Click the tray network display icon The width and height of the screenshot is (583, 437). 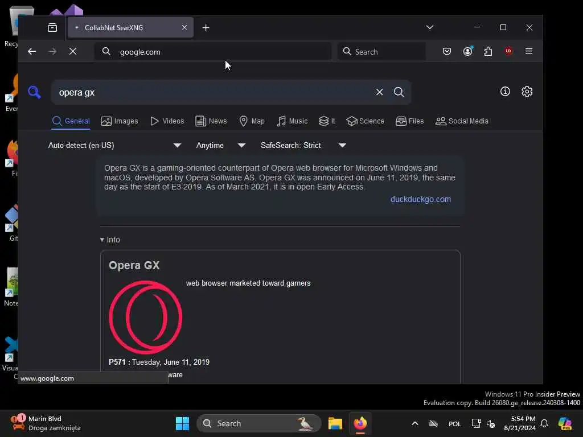[476, 423]
